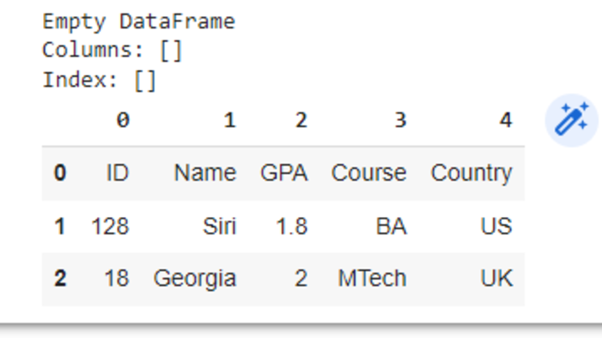Click the Course cell in the table
Image resolution: width=602 pixels, height=338 pixels.
point(369,173)
